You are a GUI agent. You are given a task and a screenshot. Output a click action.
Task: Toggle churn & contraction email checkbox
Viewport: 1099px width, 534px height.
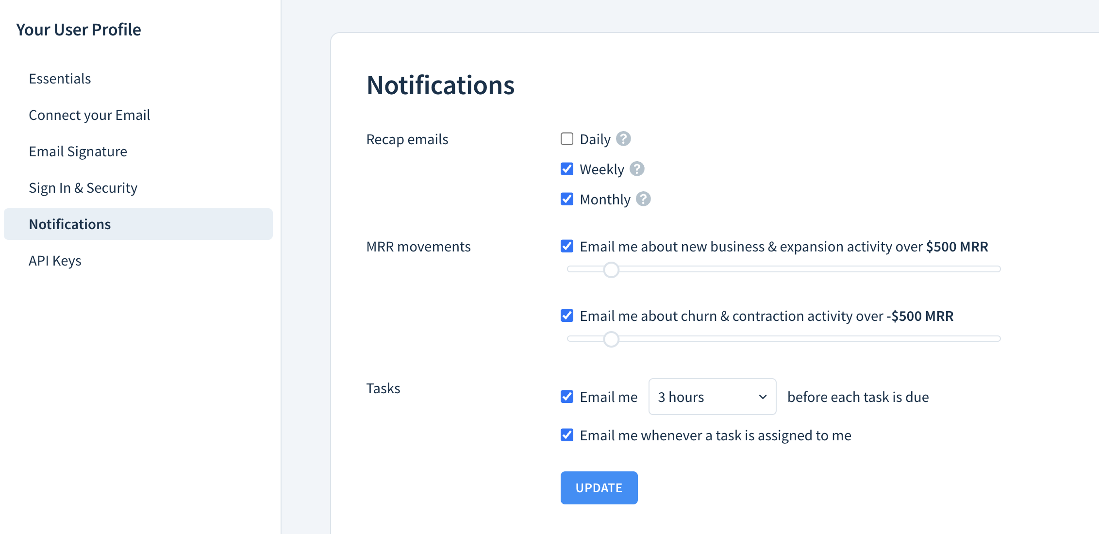tap(567, 316)
